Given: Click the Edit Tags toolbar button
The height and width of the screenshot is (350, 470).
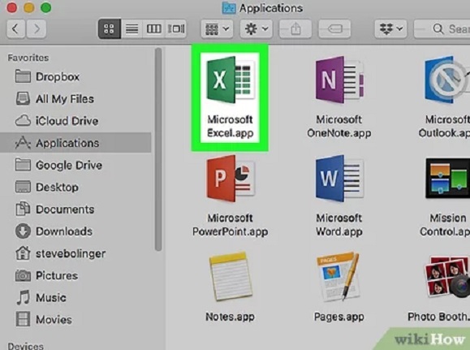Looking at the screenshot, I should (x=334, y=28).
